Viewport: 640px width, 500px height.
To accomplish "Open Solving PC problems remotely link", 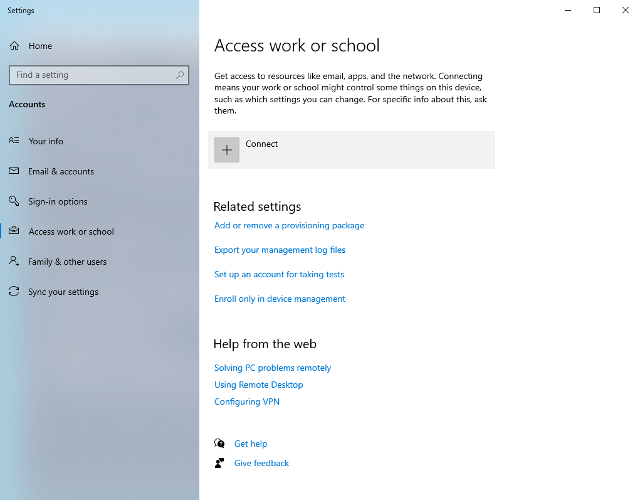I will (273, 368).
